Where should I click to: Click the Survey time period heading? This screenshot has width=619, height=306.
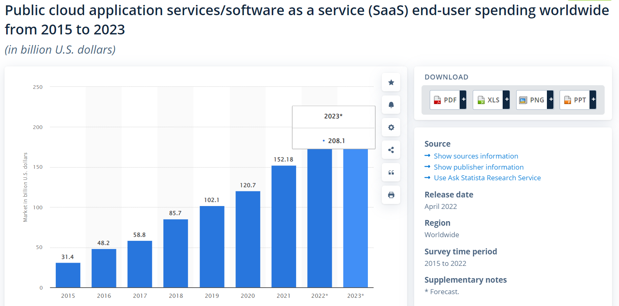click(460, 252)
